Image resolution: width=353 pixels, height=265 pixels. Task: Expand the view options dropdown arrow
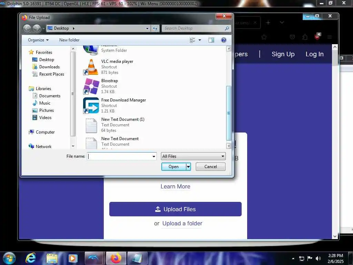pyautogui.click(x=200, y=40)
